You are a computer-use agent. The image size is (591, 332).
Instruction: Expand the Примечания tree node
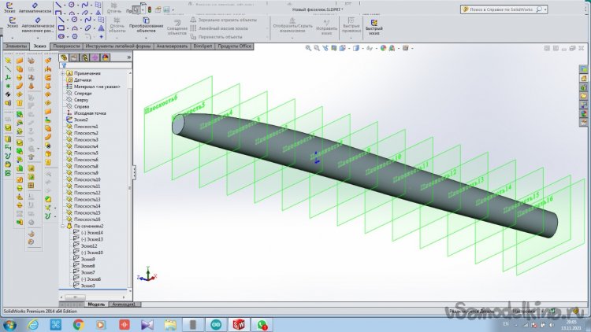64,73
